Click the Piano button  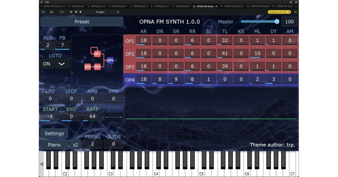pyautogui.click(x=54, y=145)
